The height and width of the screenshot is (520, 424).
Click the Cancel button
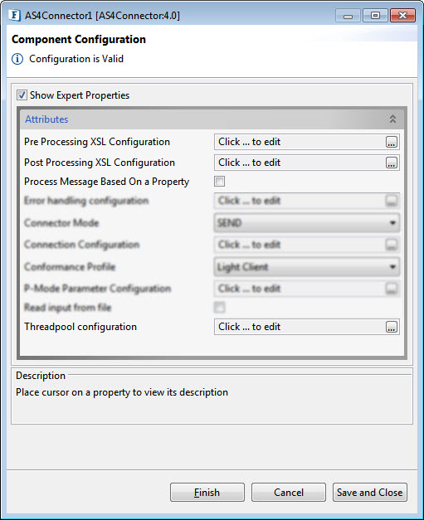(288, 493)
